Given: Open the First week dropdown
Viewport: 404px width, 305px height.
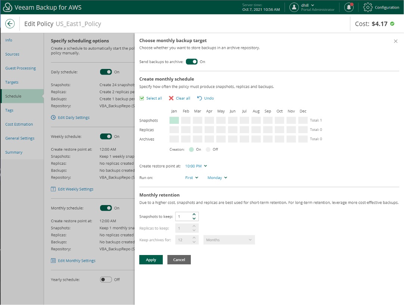Looking at the screenshot, I should (x=192, y=177).
